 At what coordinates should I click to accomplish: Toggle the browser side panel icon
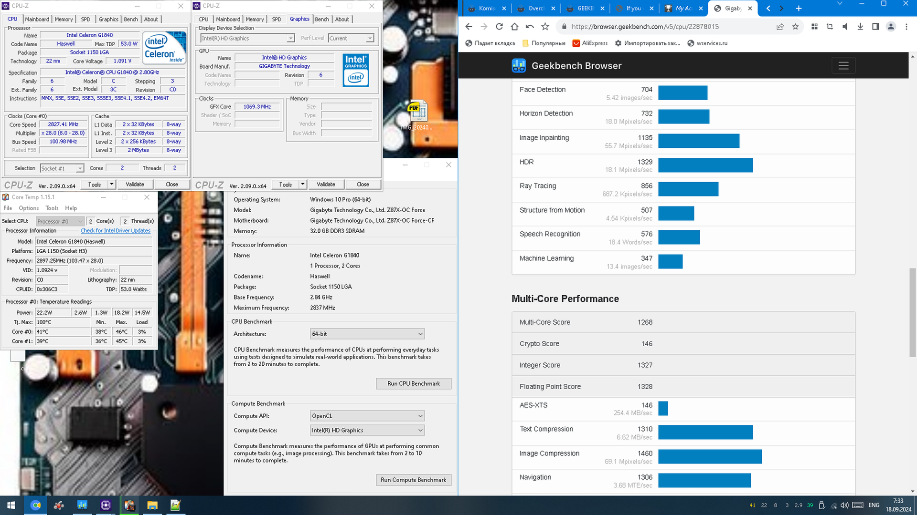(x=875, y=27)
